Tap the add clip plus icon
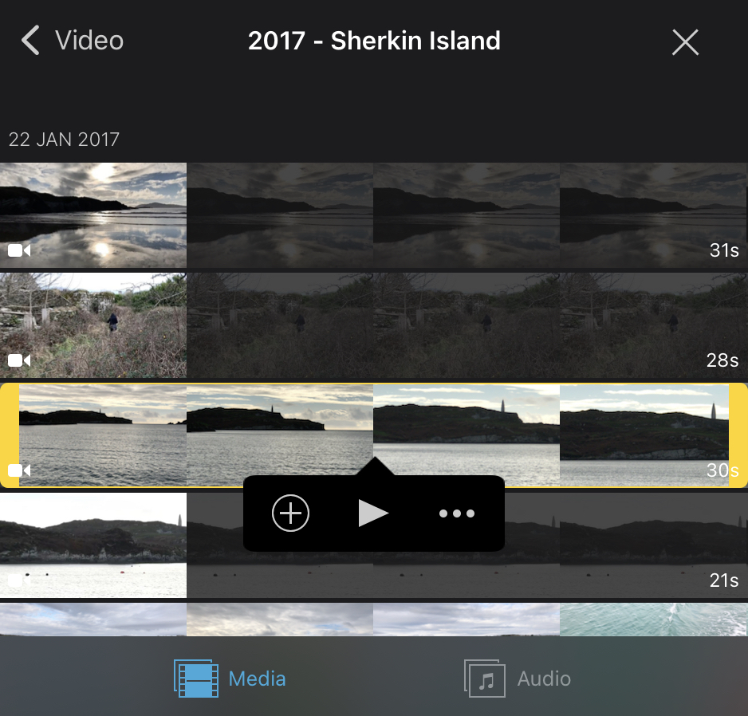Image resolution: width=748 pixels, height=716 pixels. pos(290,513)
